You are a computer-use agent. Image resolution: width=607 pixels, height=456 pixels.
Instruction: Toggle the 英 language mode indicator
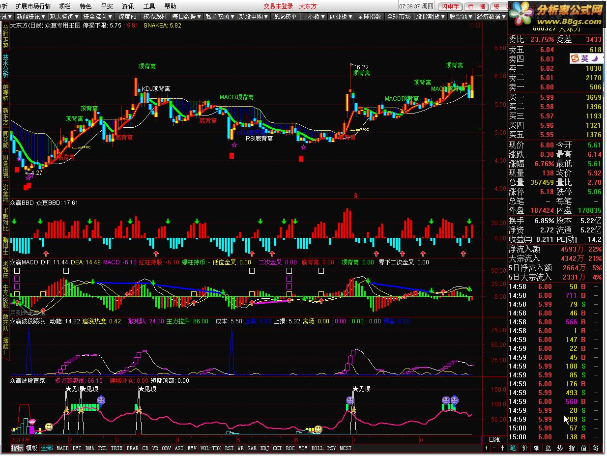(x=585, y=58)
